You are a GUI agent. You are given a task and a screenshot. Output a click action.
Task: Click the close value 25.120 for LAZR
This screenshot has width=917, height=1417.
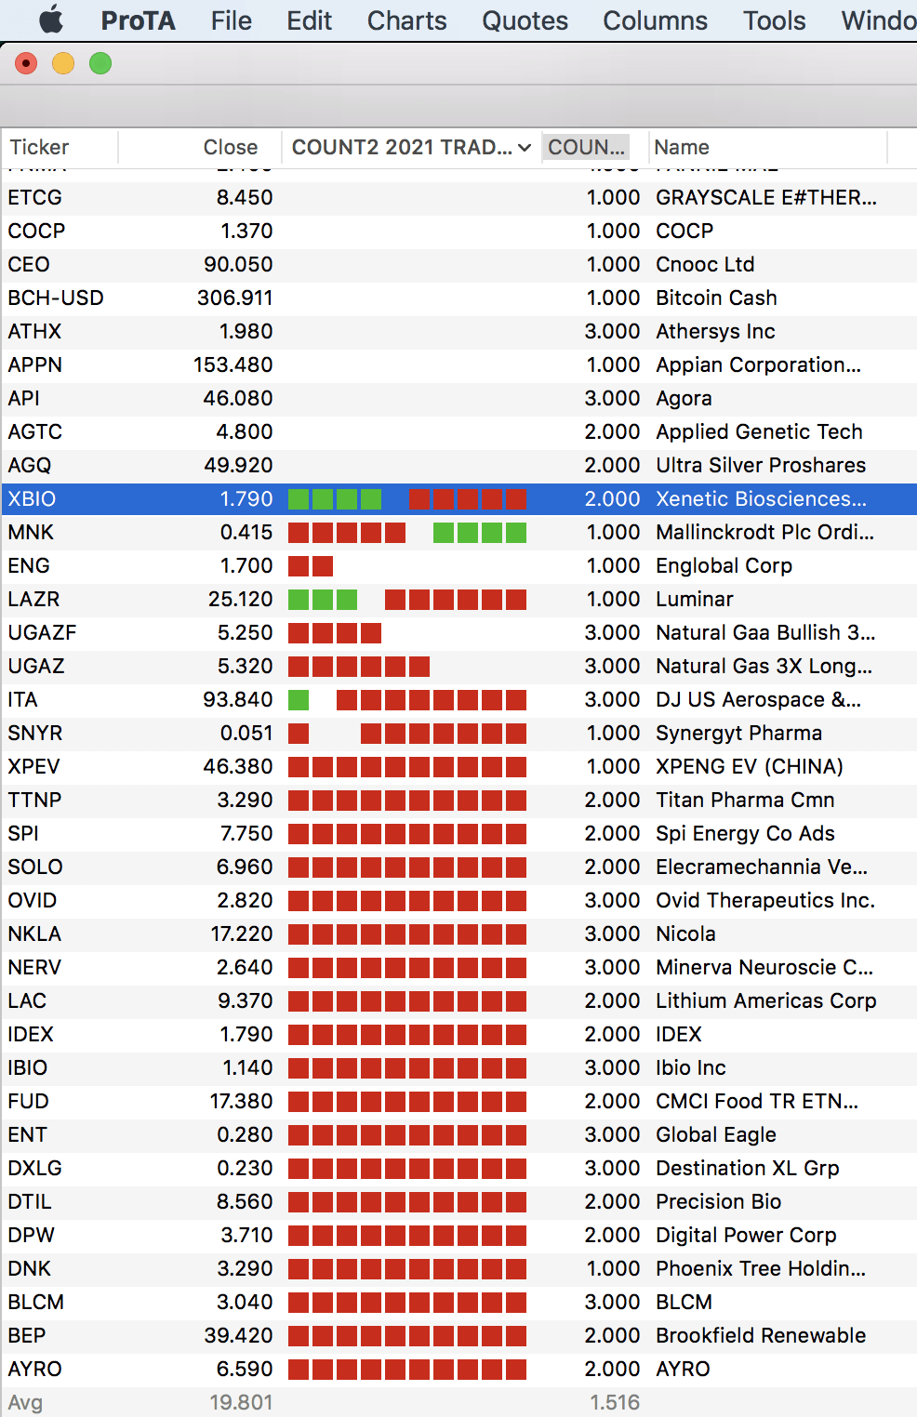click(x=241, y=599)
